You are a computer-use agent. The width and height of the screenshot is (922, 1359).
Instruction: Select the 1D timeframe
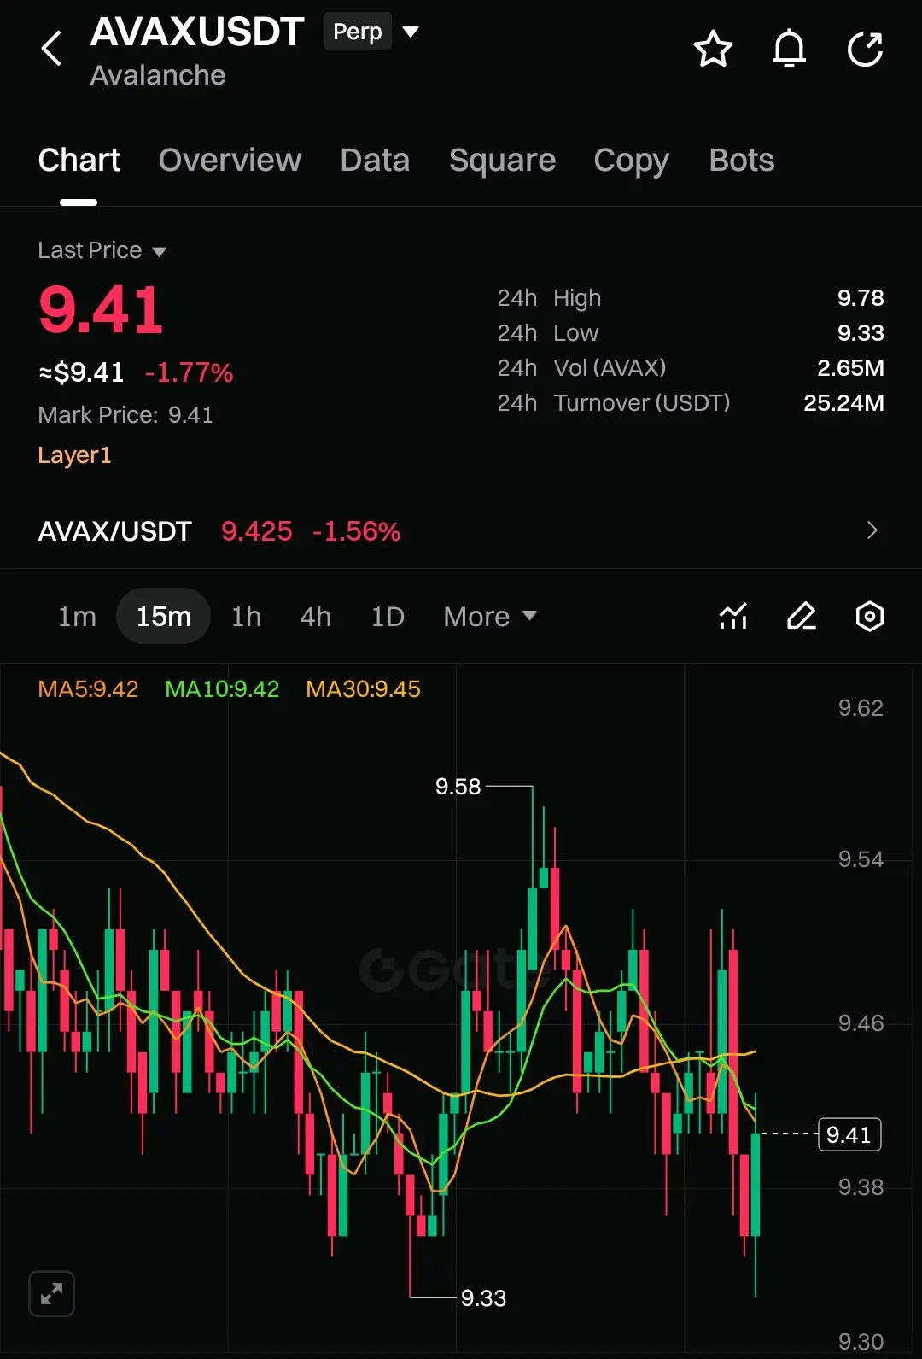click(x=388, y=616)
